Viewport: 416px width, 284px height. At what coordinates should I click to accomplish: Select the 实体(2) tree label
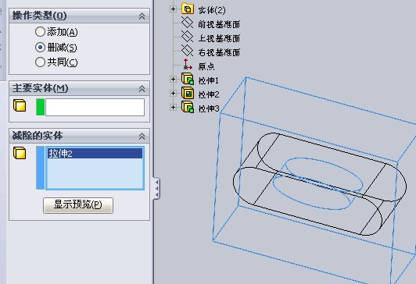pyautogui.click(x=212, y=10)
